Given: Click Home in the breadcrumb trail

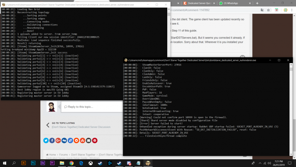Looking at the screenshot, I should tap(50, 154).
